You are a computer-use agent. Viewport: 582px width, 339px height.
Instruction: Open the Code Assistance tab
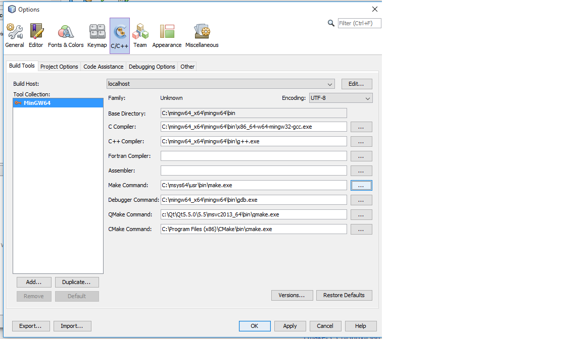click(103, 67)
